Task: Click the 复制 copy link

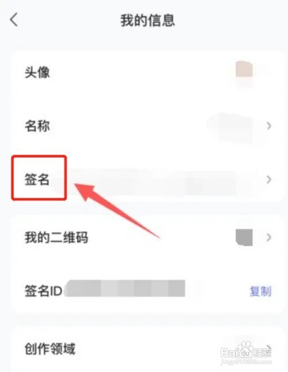Action: click(260, 291)
